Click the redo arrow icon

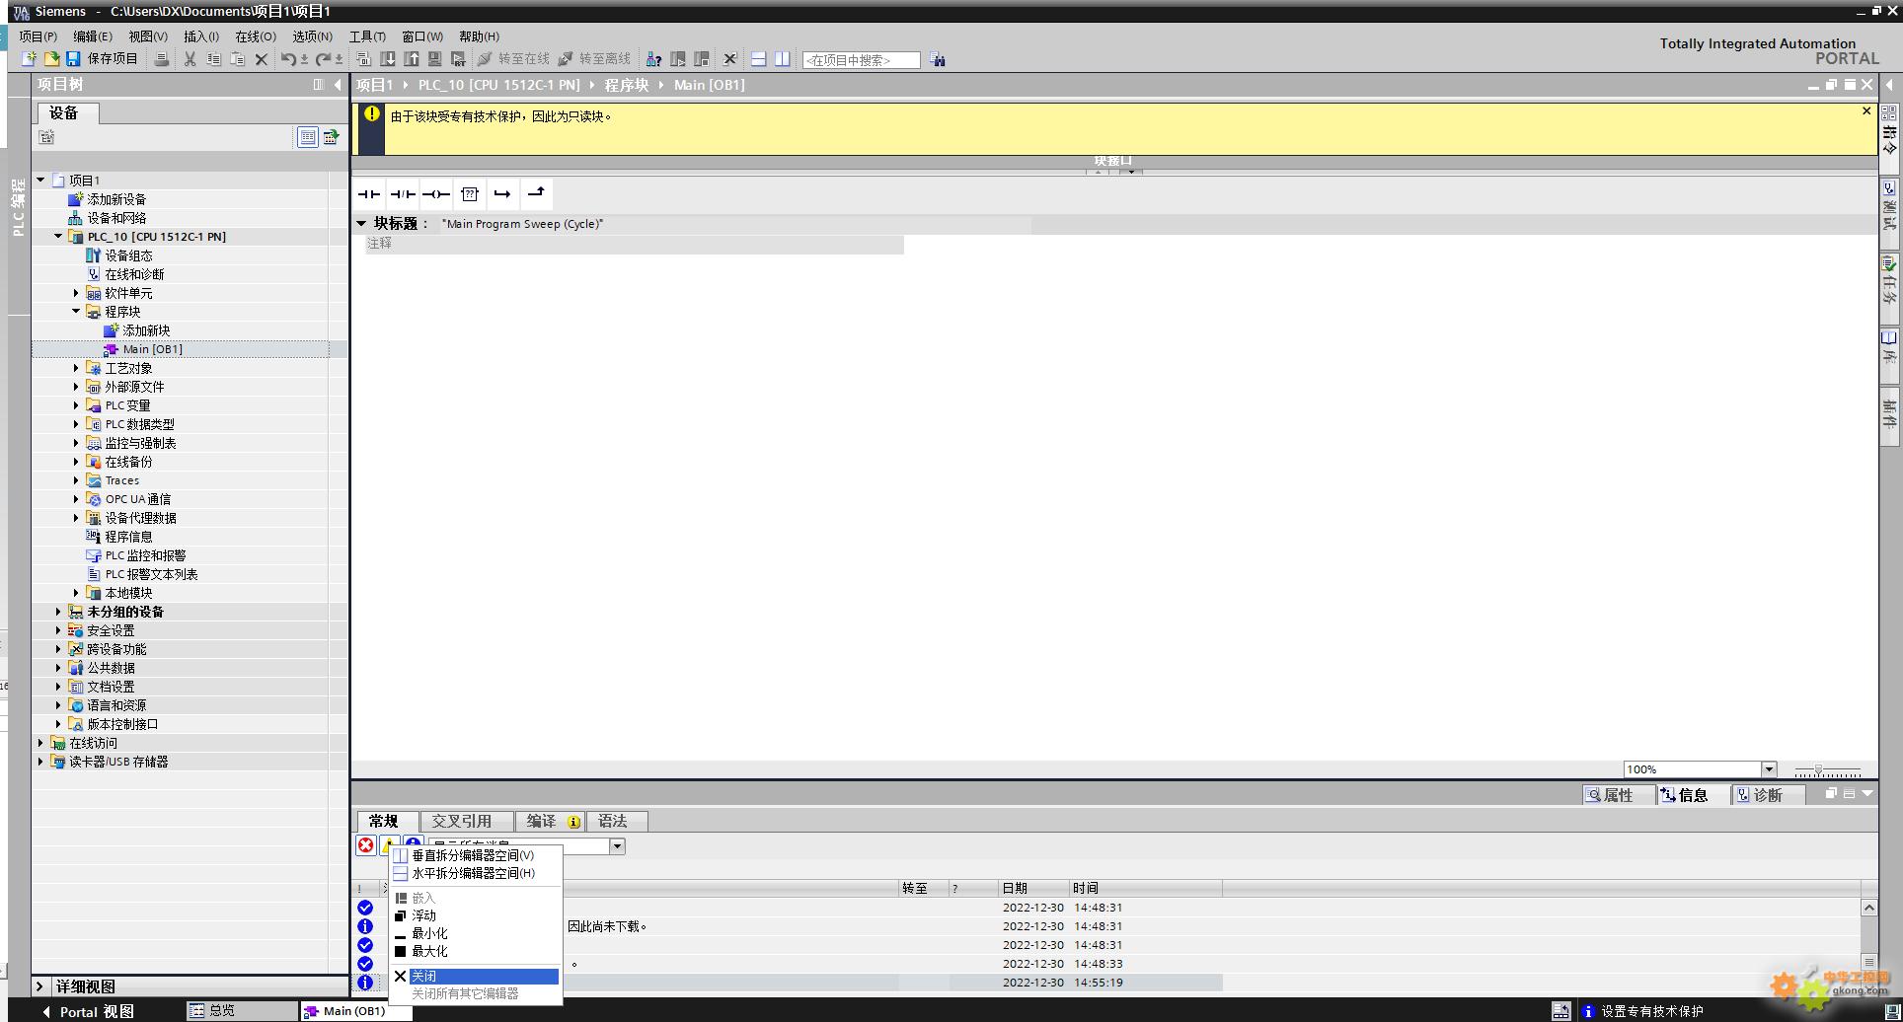322,59
